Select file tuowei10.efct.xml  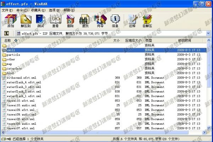tap(21, 101)
